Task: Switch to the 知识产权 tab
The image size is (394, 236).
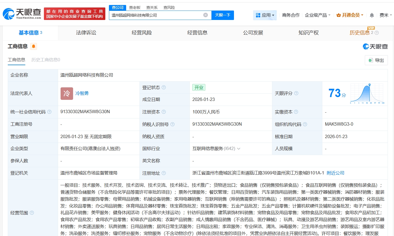Action: 308,32
